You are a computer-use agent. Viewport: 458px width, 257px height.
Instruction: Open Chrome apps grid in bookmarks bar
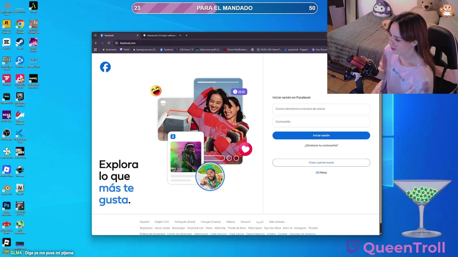pos(95,50)
